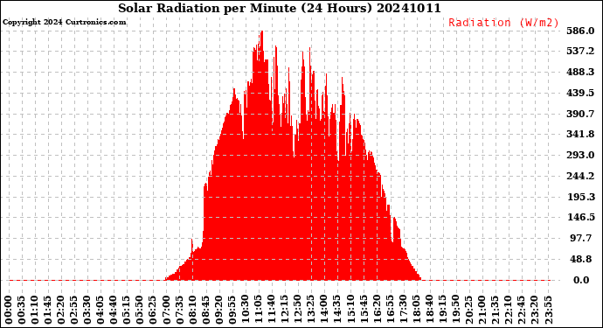Click the 04:40 time label
Screen dimensions: 603x328
pos(114,310)
